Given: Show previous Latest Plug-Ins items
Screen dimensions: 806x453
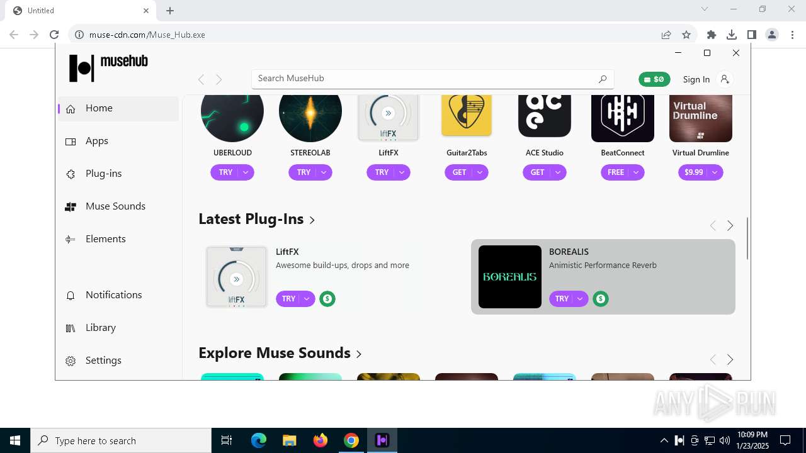Looking at the screenshot, I should [713, 225].
